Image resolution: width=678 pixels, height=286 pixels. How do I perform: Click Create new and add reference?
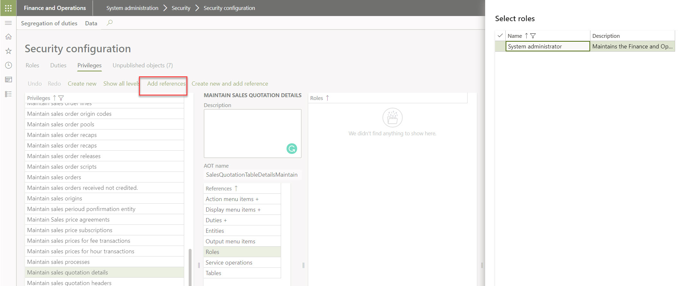[x=230, y=84]
